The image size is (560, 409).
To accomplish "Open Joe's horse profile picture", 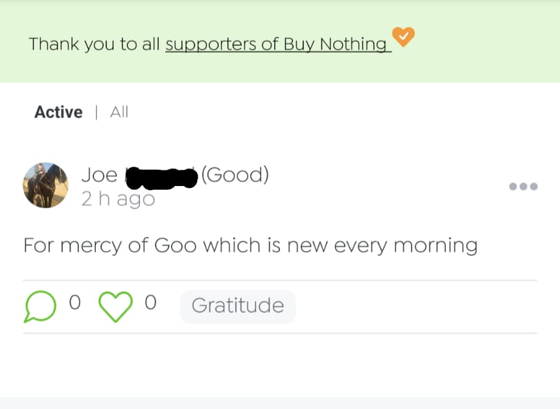I will (45, 185).
